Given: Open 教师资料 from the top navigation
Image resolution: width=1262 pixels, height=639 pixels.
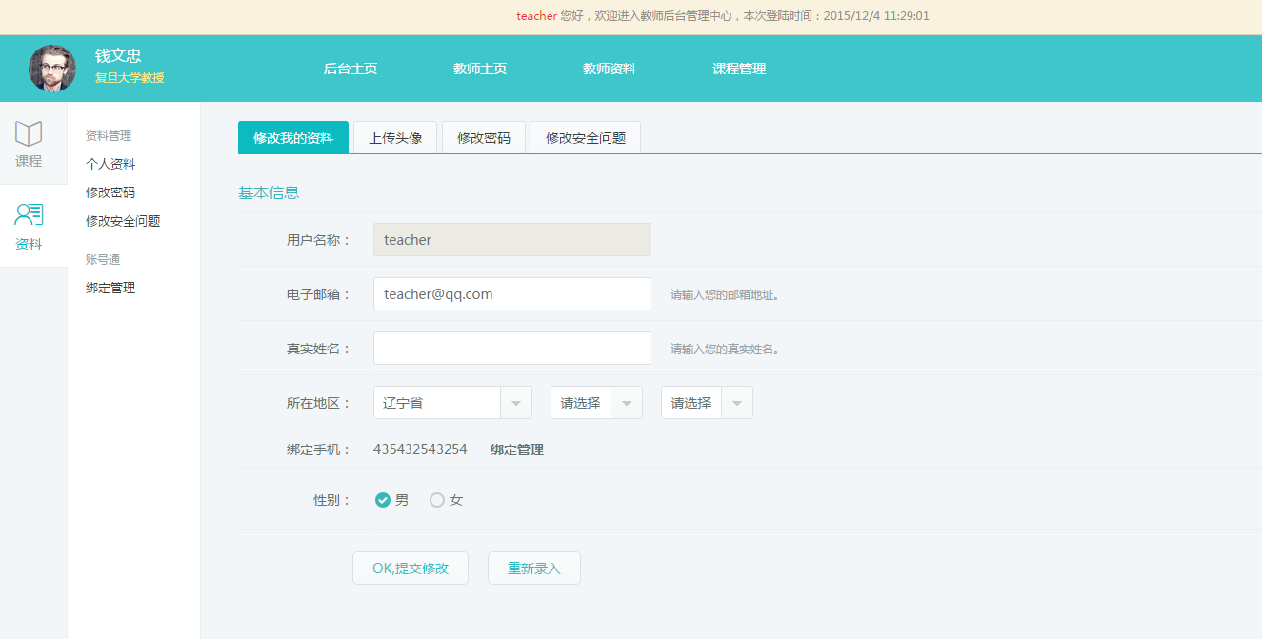Looking at the screenshot, I should pos(609,68).
